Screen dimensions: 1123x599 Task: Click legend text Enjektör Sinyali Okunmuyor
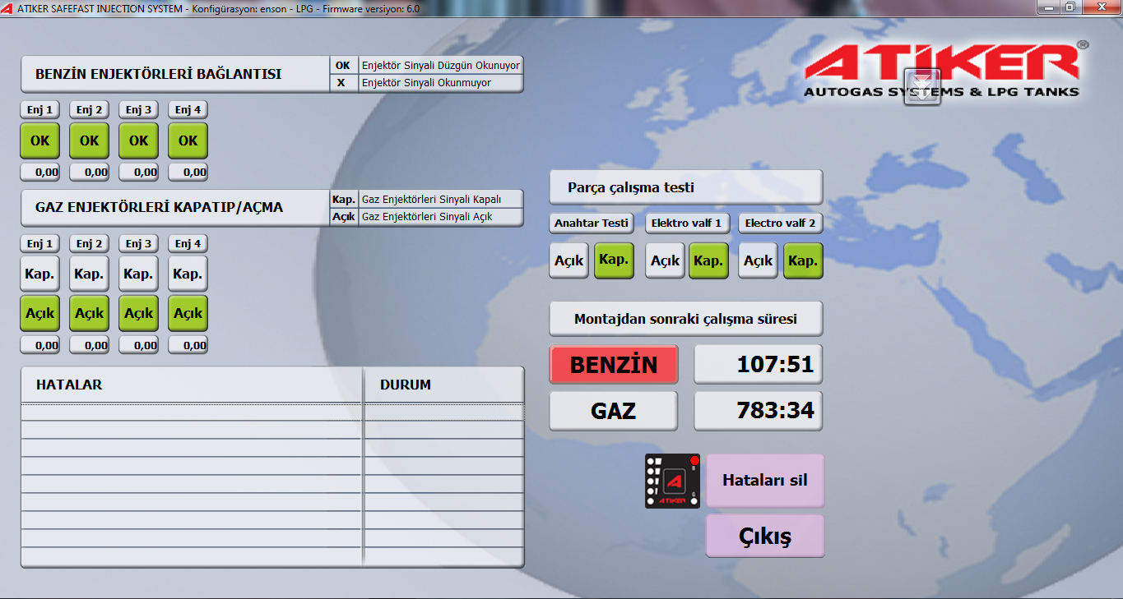click(x=426, y=83)
